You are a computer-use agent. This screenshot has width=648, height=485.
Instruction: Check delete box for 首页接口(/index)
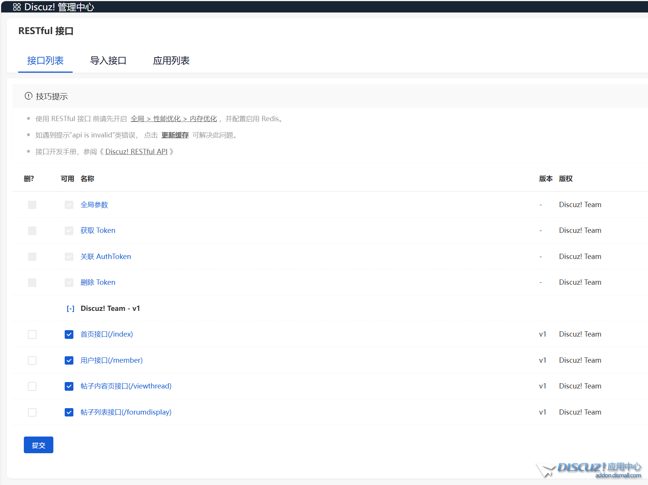pos(32,334)
